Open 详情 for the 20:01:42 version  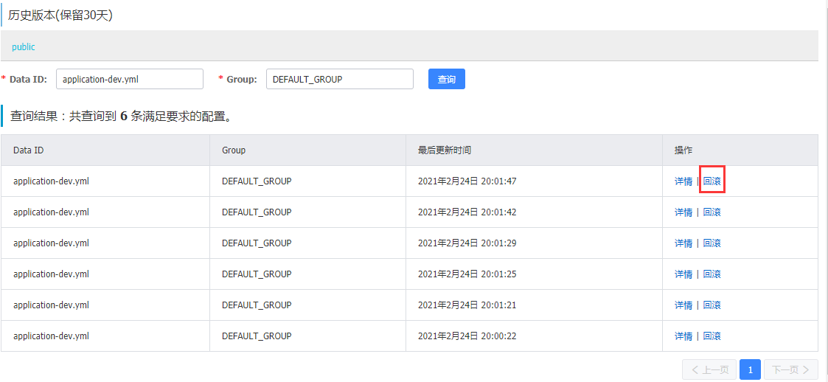point(683,212)
